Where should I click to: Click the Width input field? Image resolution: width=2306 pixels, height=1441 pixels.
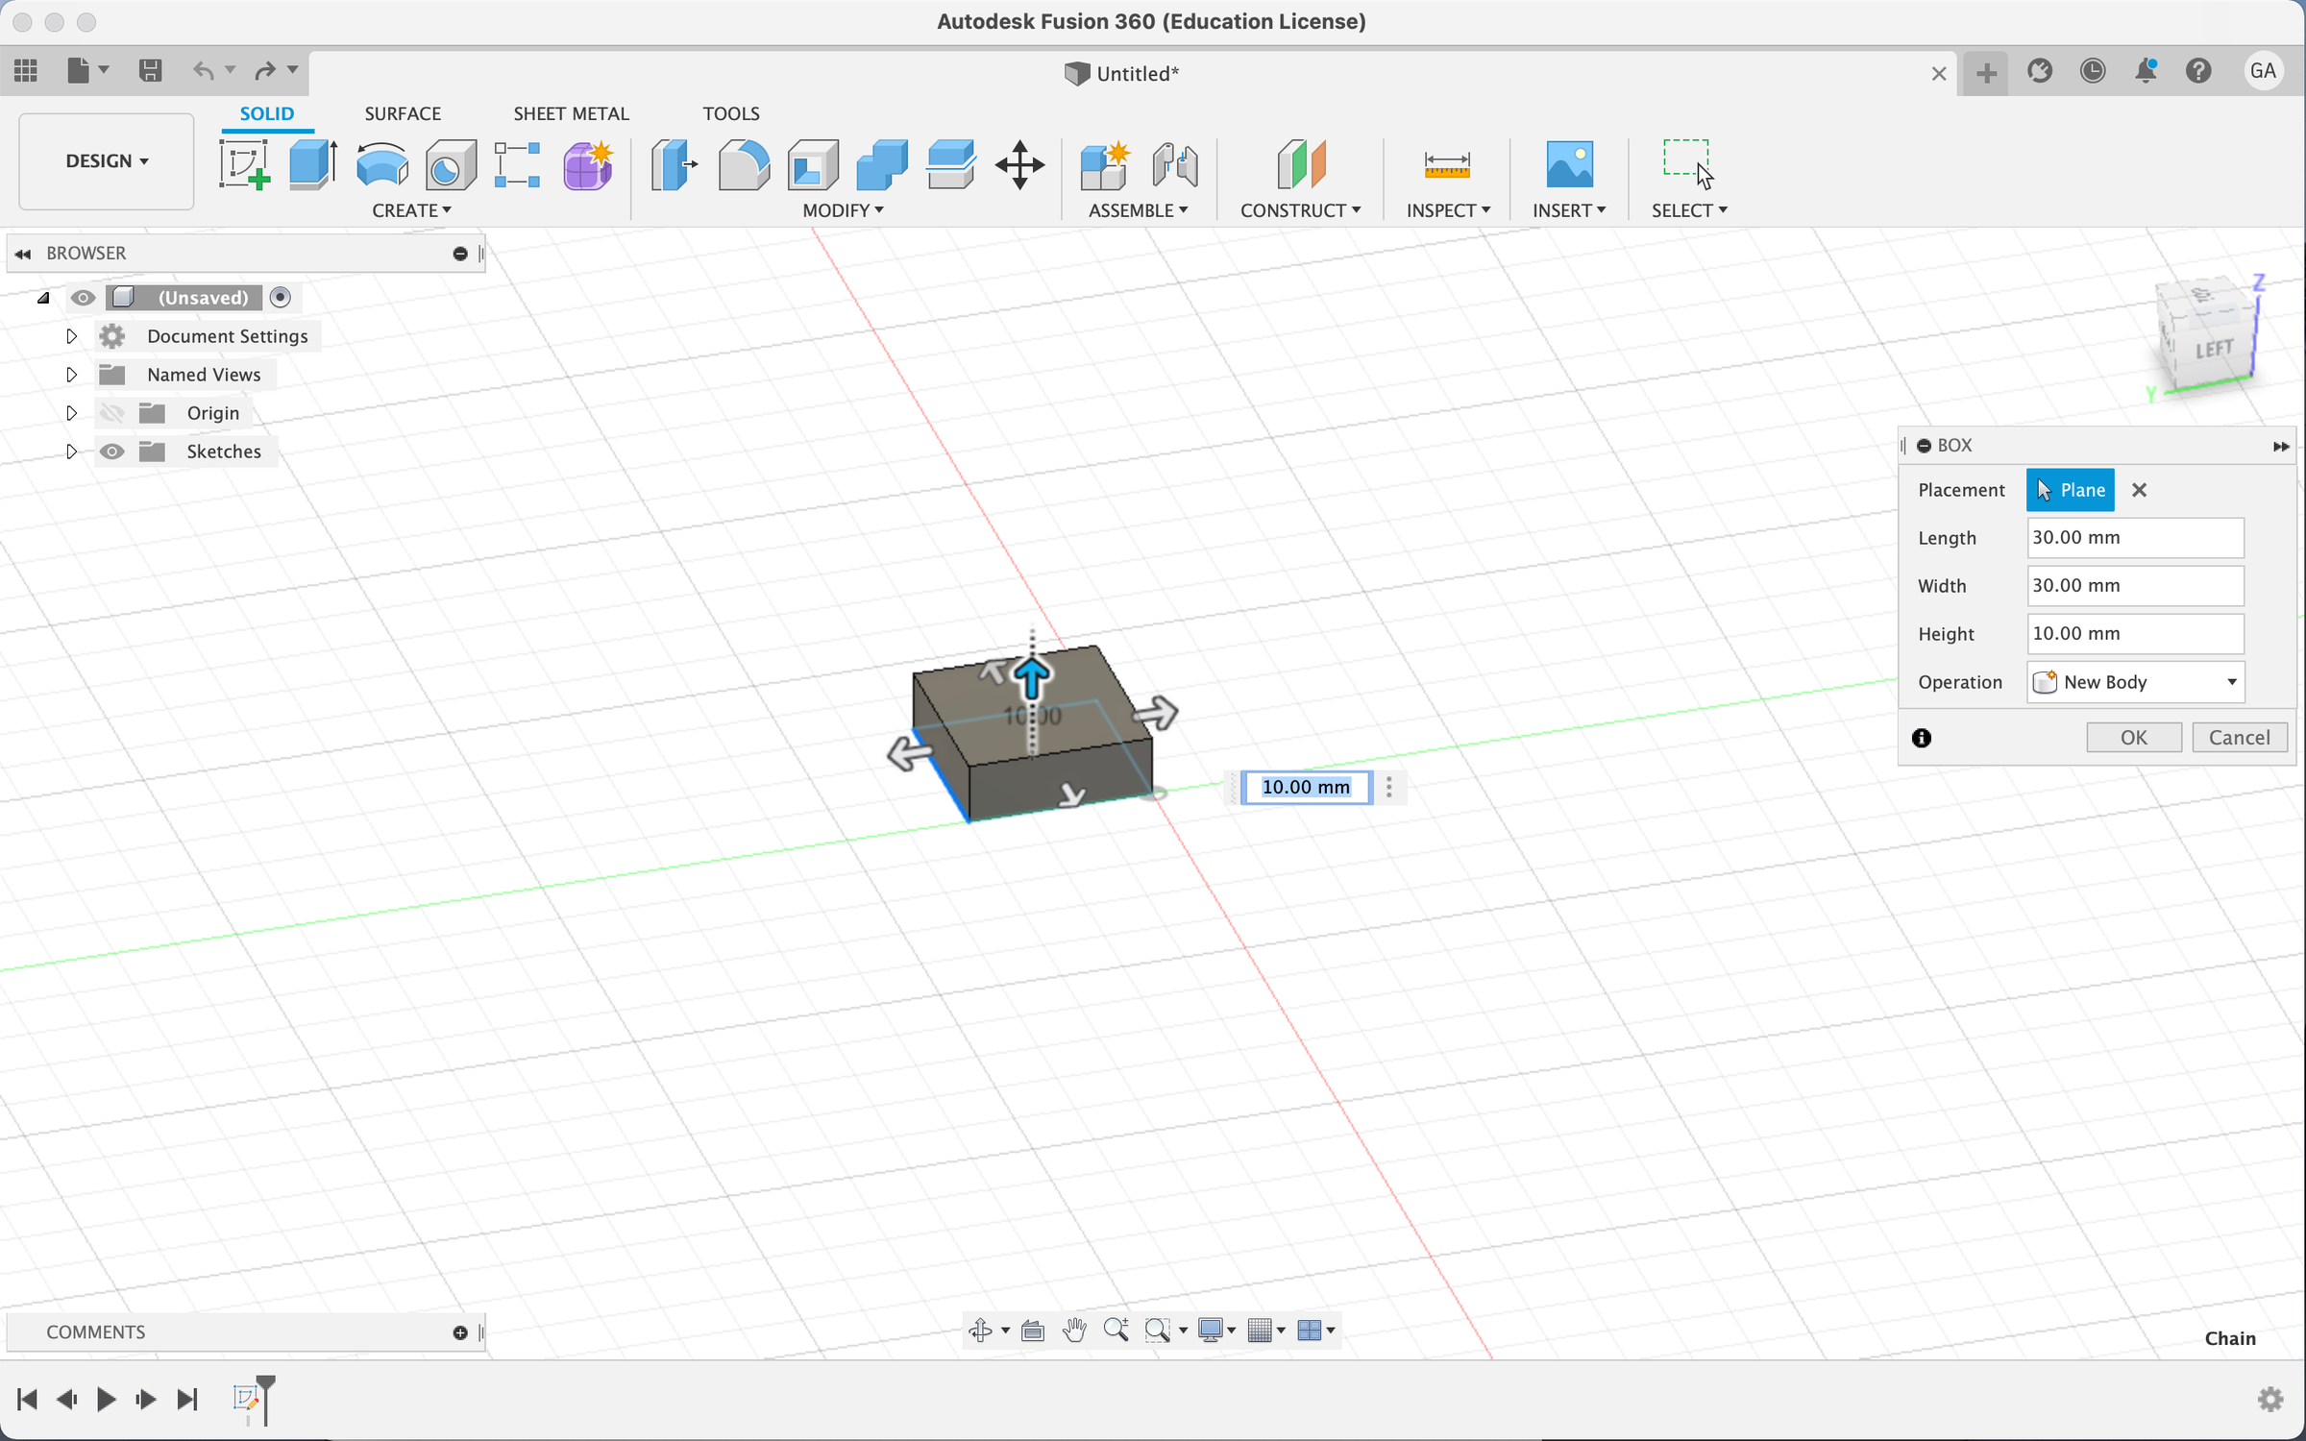(x=2135, y=586)
